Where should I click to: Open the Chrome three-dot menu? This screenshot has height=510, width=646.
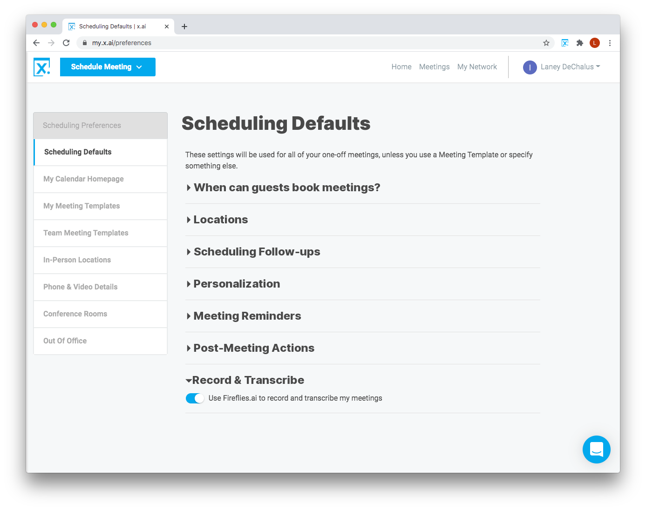(610, 43)
